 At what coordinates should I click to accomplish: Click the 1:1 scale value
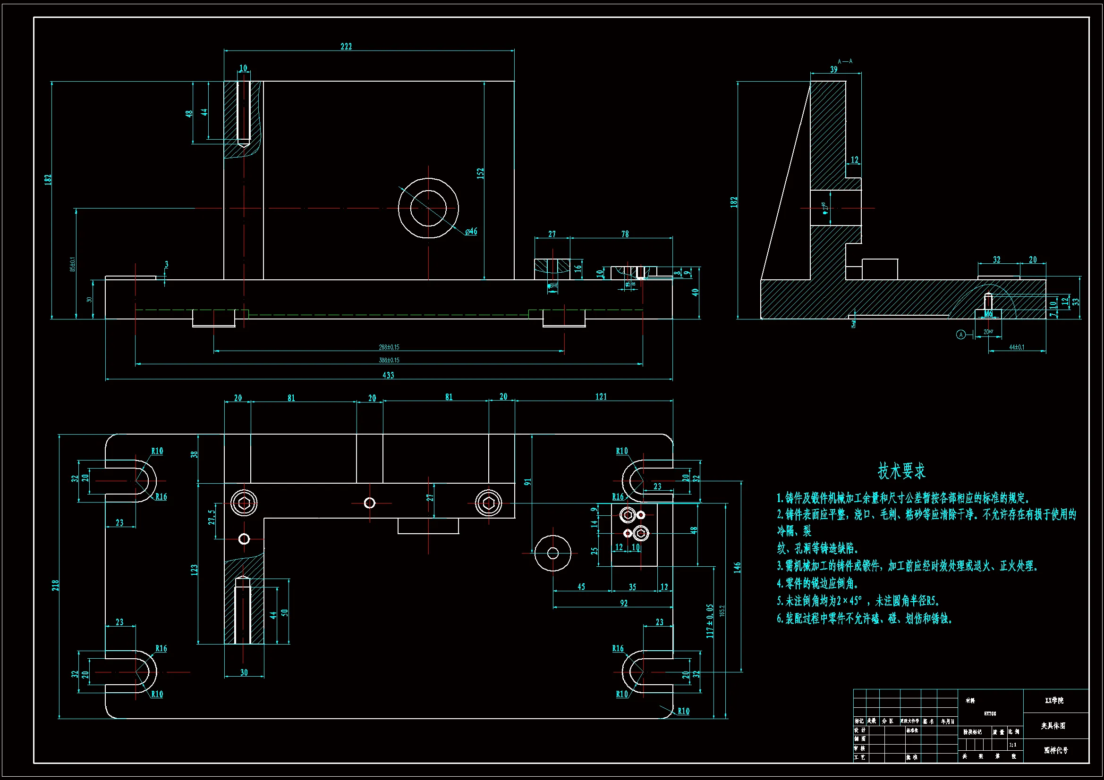pos(1013,745)
